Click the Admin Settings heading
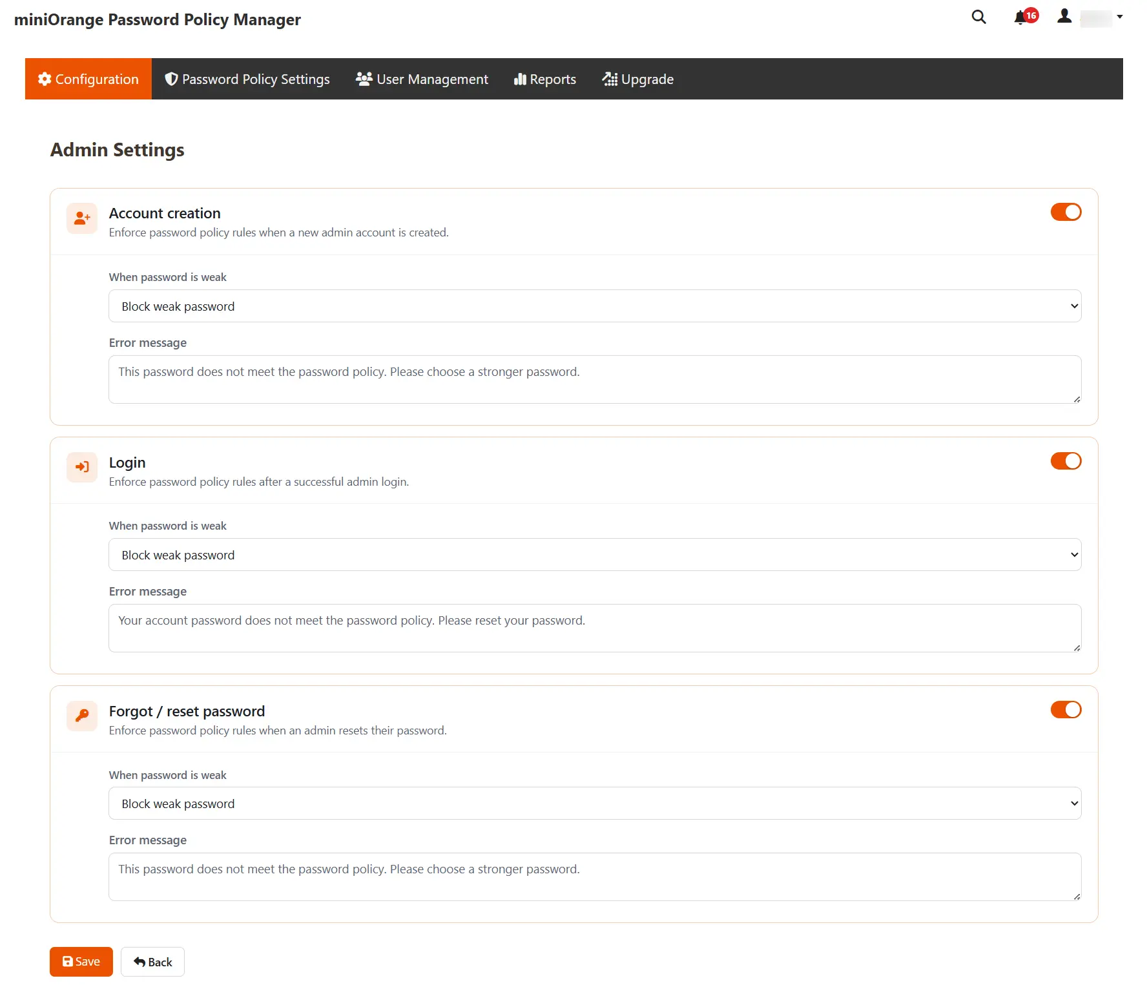 tap(118, 150)
